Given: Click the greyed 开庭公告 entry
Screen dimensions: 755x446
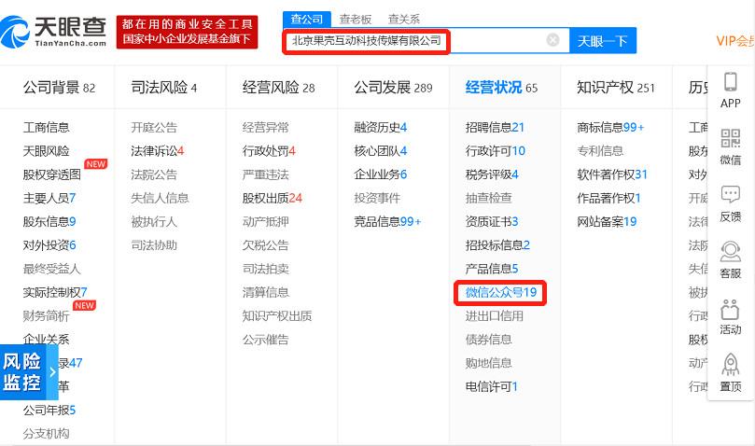Looking at the screenshot, I should pyautogui.click(x=154, y=127).
